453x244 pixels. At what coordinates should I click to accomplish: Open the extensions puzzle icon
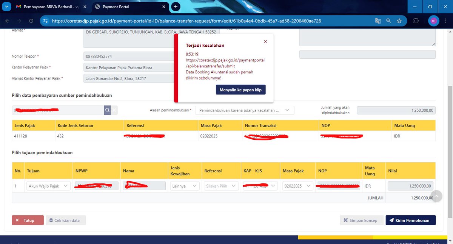(416, 21)
